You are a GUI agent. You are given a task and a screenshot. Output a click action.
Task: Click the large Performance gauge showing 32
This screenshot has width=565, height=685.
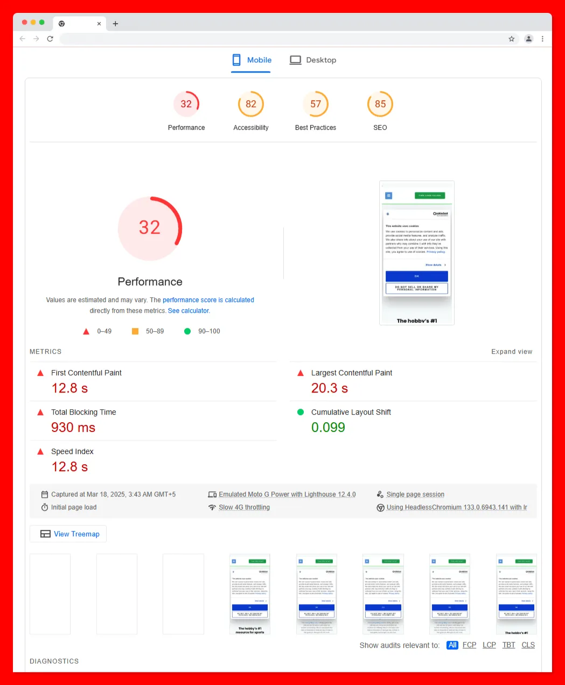[150, 228]
